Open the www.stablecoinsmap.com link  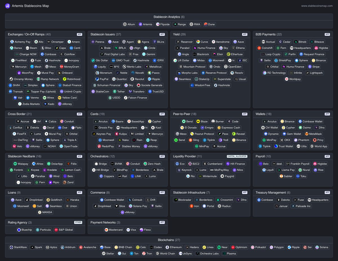tap(317, 6)
